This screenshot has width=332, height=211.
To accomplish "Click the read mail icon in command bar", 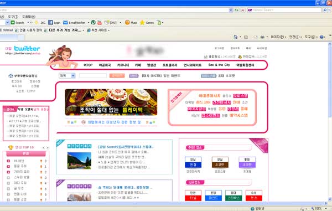I will pos(256,37).
